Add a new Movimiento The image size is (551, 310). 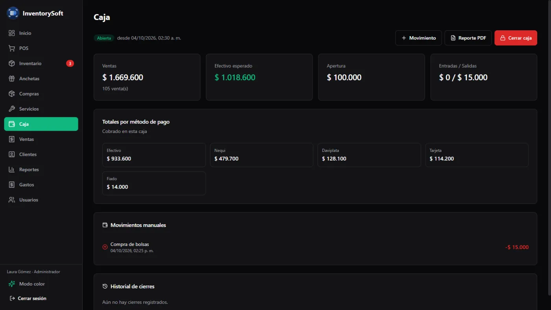pyautogui.click(x=419, y=38)
